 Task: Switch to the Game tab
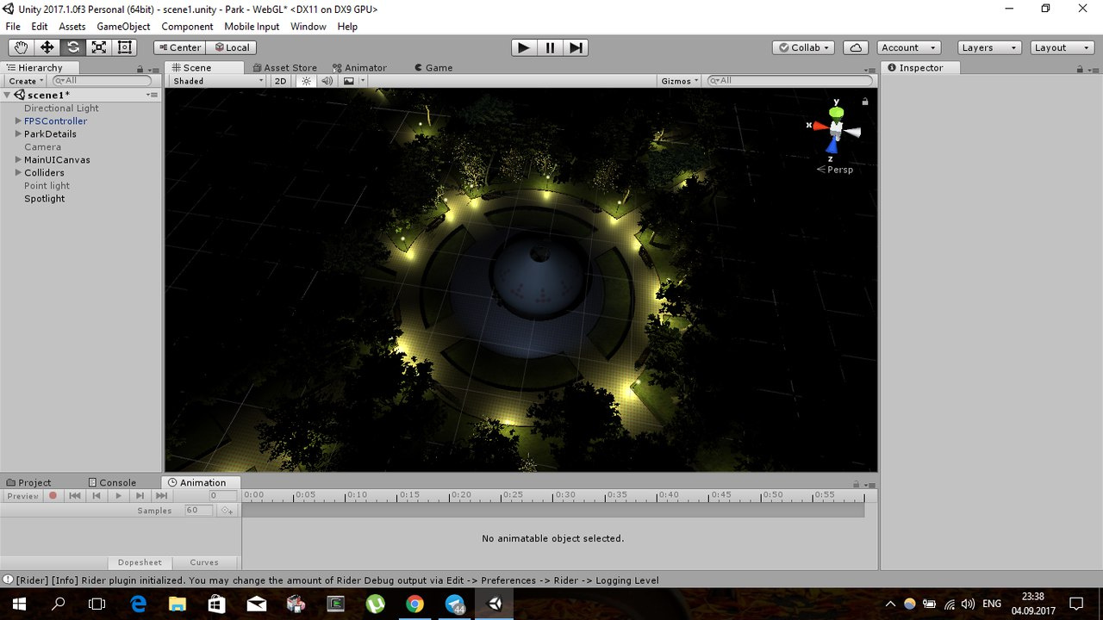pyautogui.click(x=433, y=67)
